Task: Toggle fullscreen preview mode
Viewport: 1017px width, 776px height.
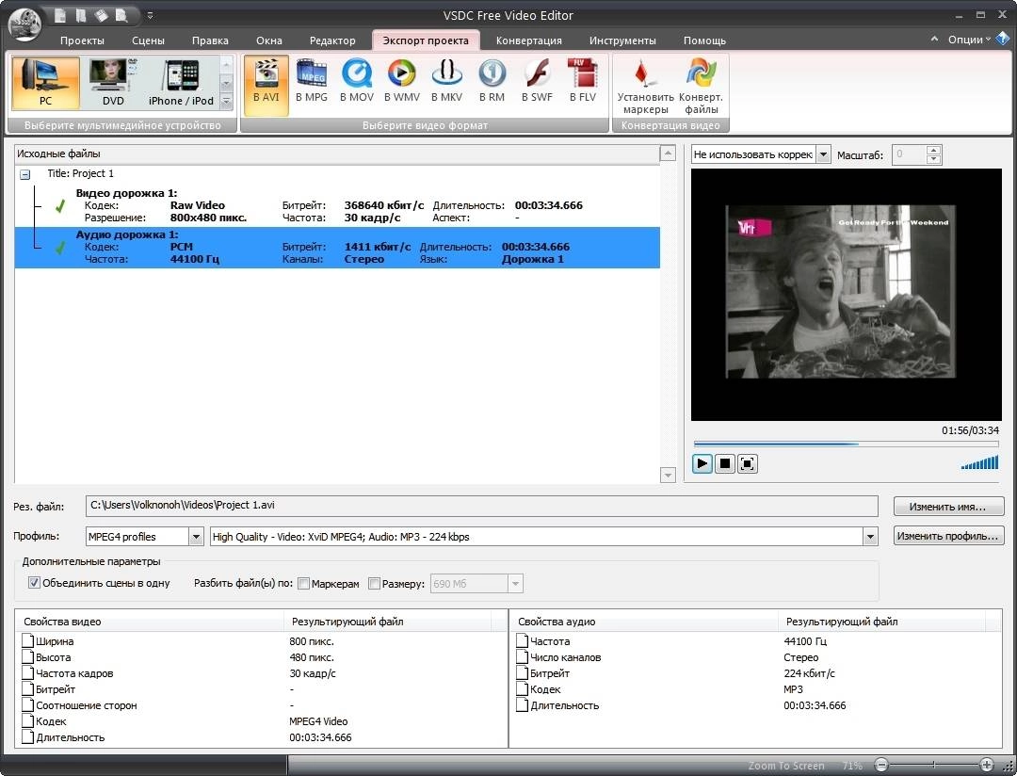Action: pyautogui.click(x=747, y=463)
